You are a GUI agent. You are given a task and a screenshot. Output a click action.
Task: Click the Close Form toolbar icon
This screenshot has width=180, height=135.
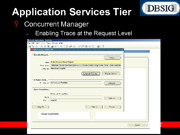click(x=55, y=46)
